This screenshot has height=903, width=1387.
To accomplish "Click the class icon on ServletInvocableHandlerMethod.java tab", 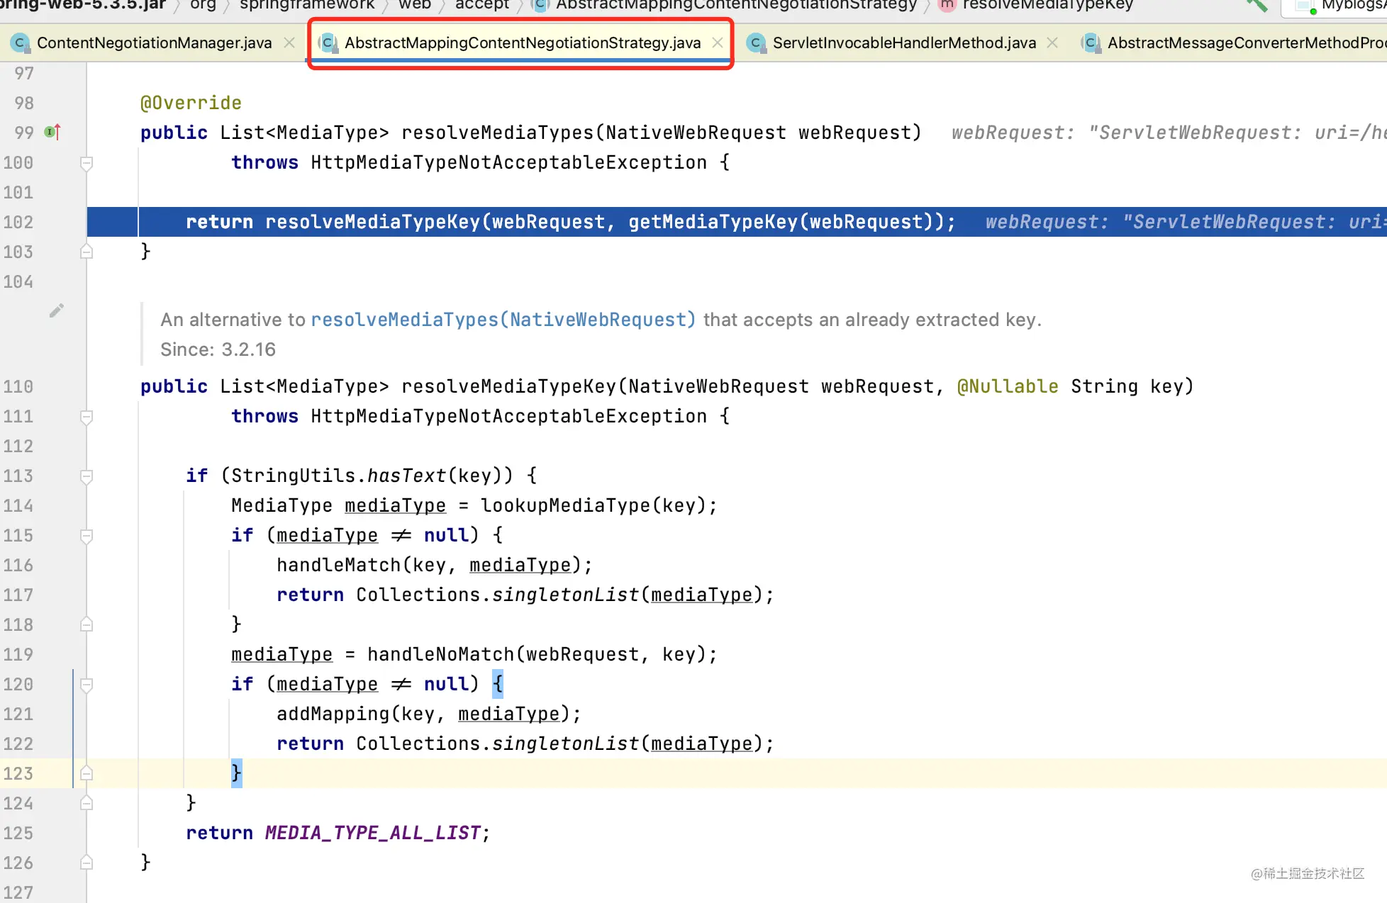I will point(756,43).
